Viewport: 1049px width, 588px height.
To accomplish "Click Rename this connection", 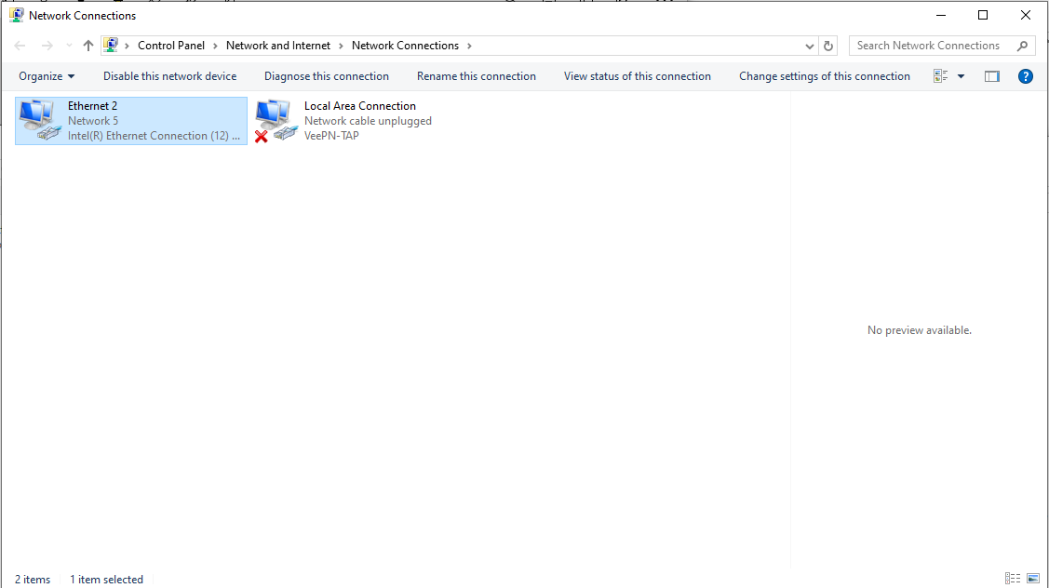I will click(x=476, y=76).
